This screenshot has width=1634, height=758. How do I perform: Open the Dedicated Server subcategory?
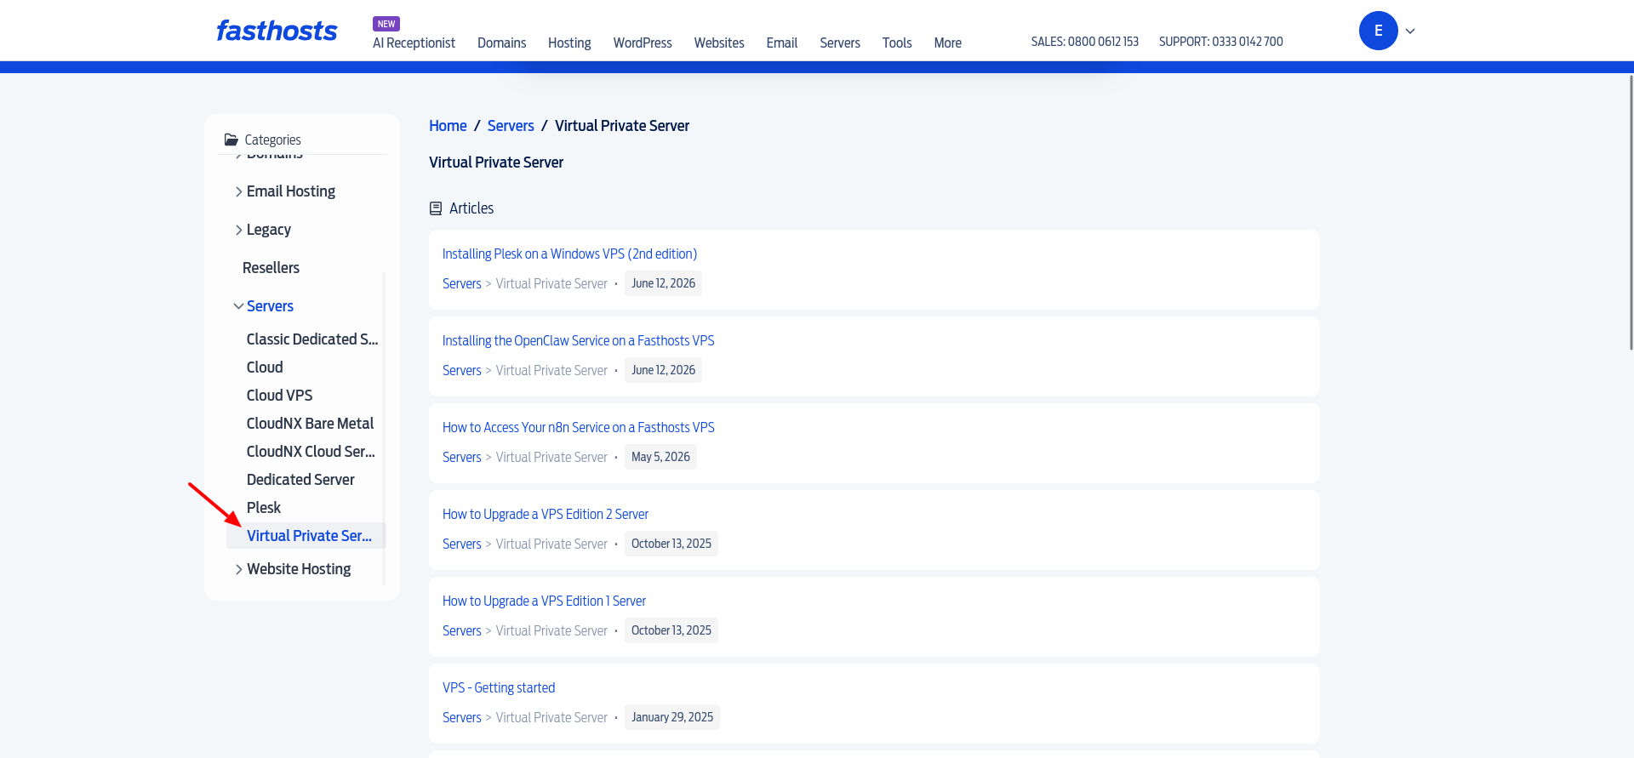(x=300, y=480)
